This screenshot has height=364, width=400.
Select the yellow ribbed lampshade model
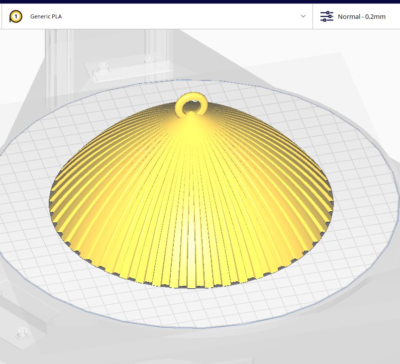(192, 194)
